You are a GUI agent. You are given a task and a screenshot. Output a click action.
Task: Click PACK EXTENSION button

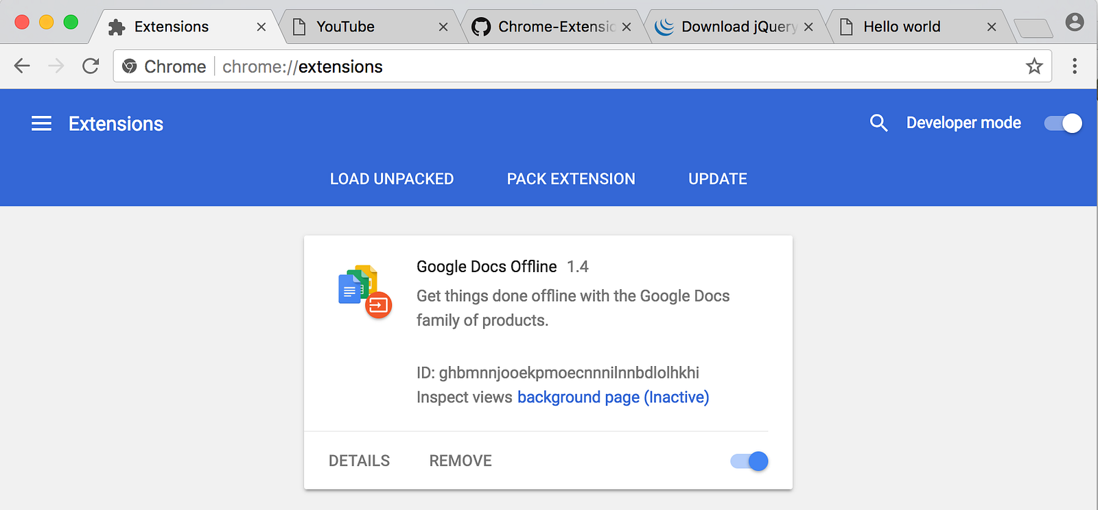(571, 179)
